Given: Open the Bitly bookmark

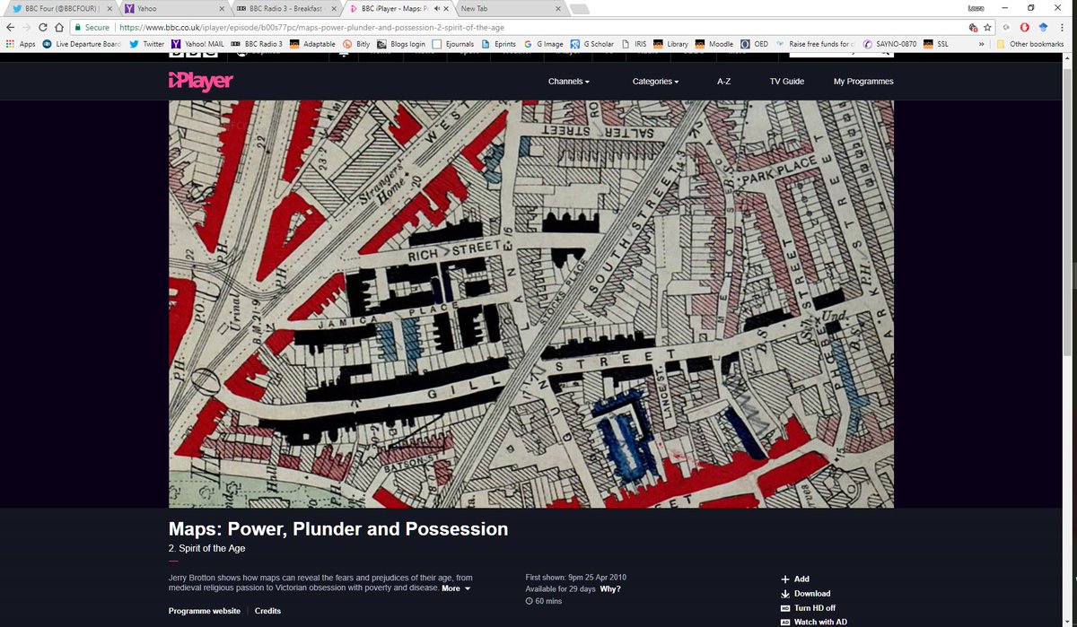Looking at the screenshot, I should coord(357,43).
